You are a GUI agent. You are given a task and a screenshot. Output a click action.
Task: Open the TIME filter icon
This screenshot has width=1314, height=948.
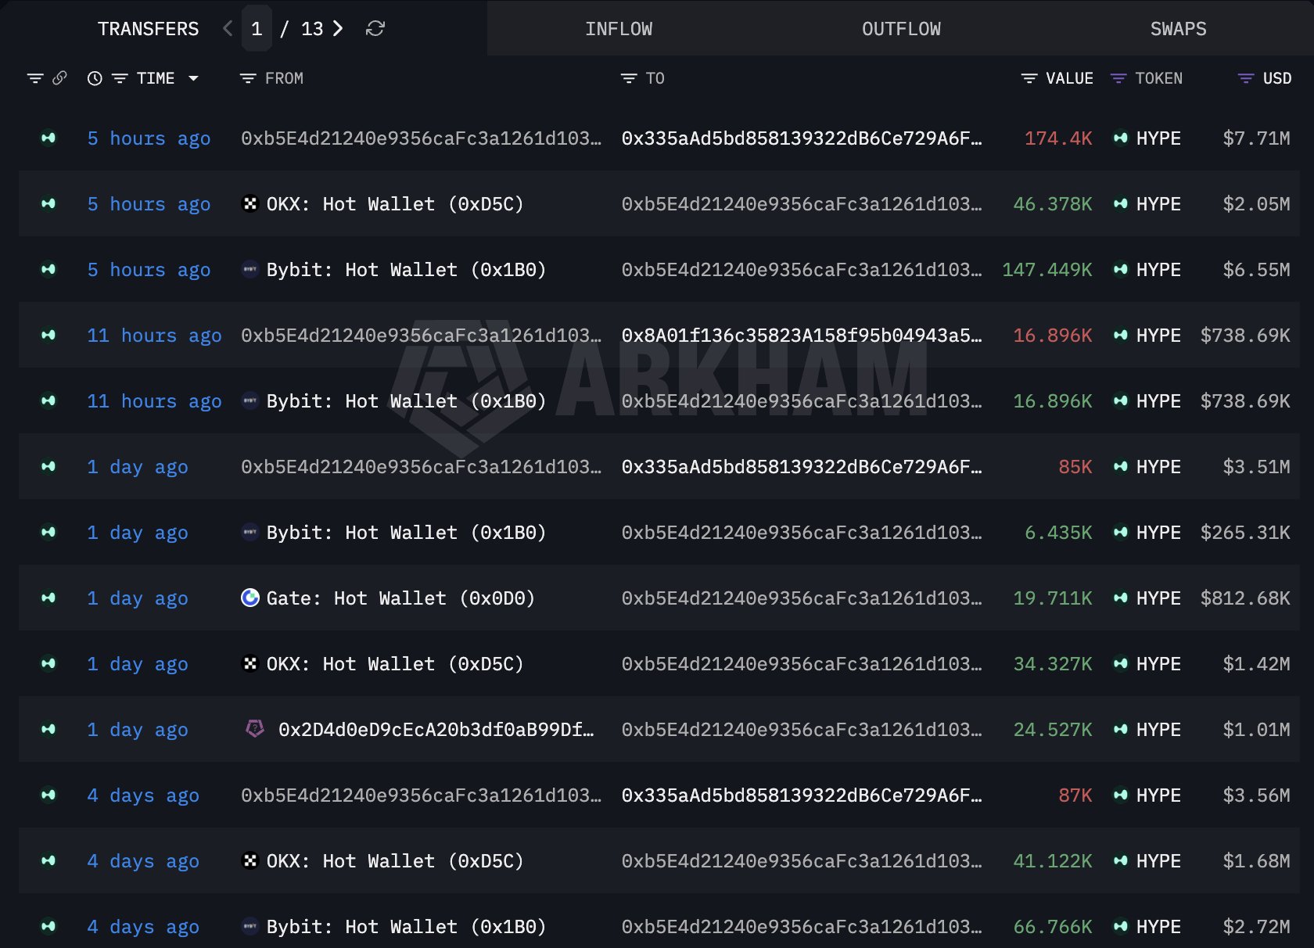120,78
